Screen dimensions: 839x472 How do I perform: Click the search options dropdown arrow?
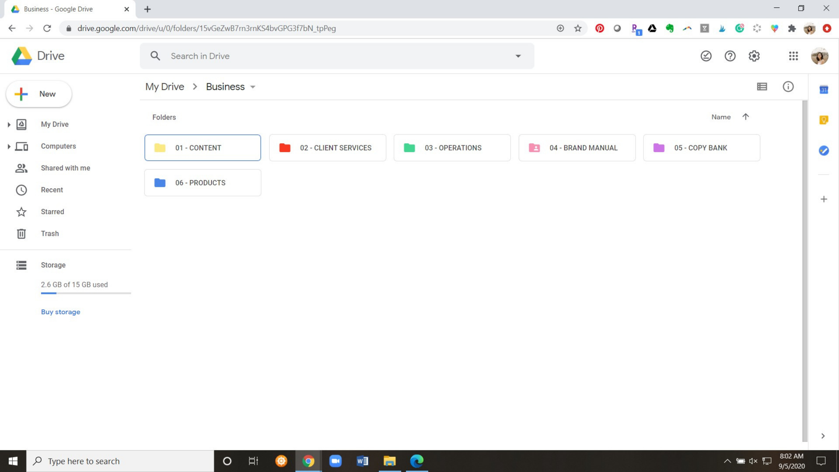coord(519,56)
